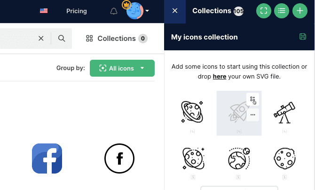The height and width of the screenshot is (190, 315).
Task: Click the search magnifier icon
Action: coord(62,39)
